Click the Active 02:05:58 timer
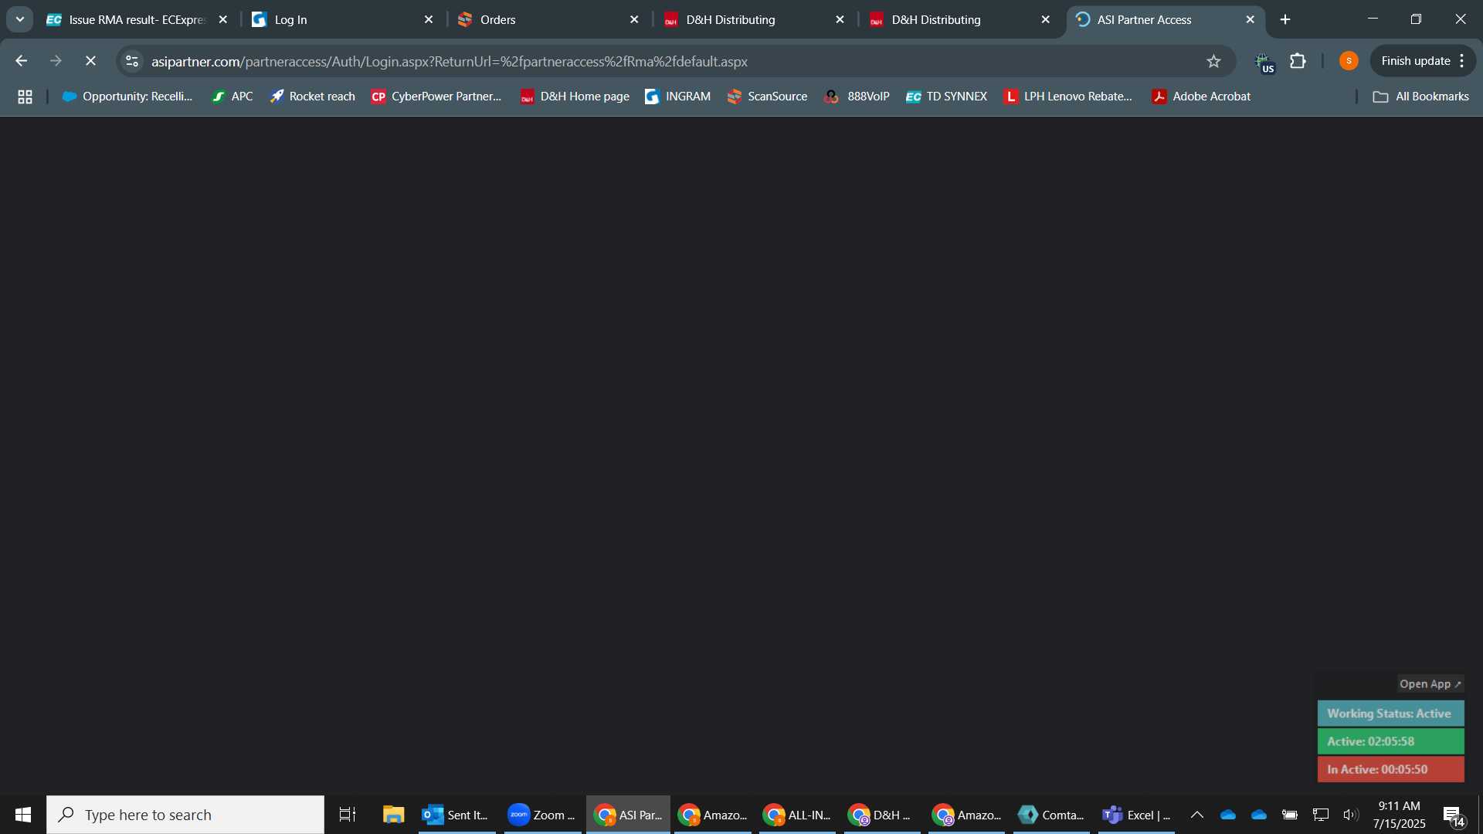 [x=1390, y=741]
